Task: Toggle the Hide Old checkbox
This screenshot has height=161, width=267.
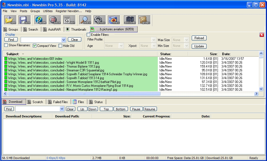Action: pos(60,45)
